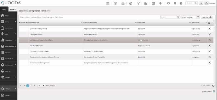217x100 pixels.
Task: Open Template Name column dropdown arrow
Action: tap(82, 23)
